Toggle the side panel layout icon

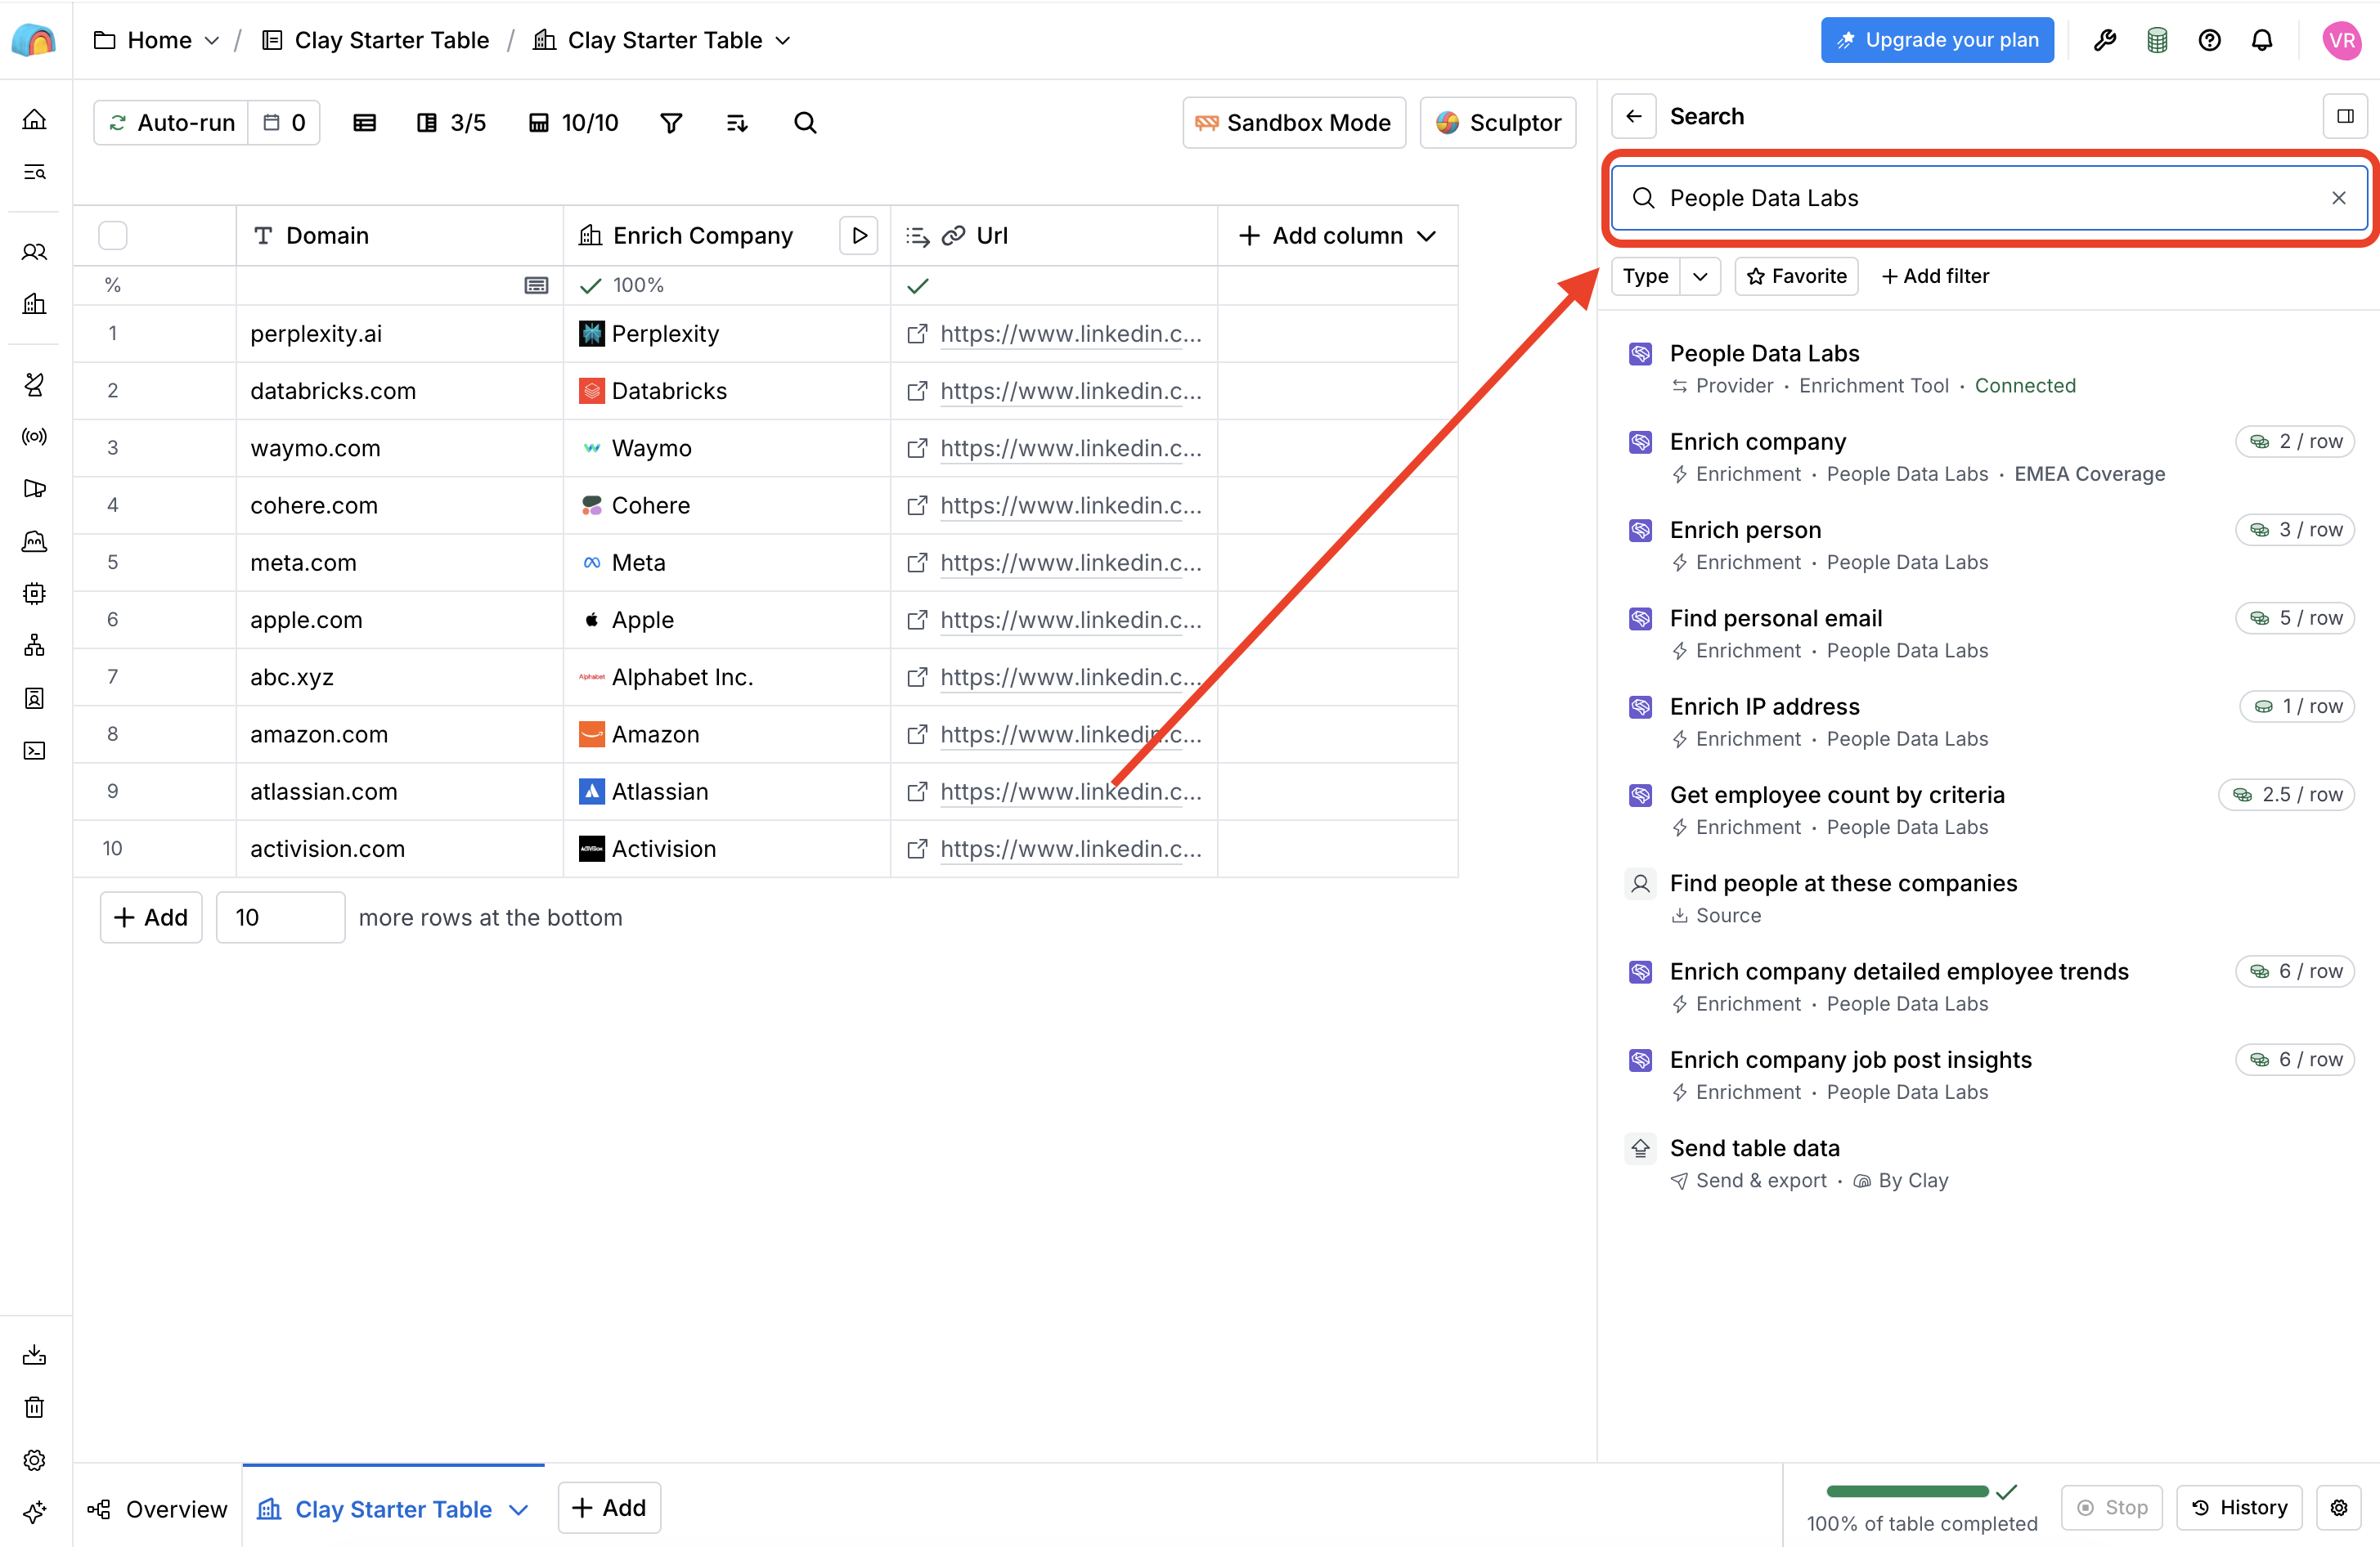tap(2344, 116)
